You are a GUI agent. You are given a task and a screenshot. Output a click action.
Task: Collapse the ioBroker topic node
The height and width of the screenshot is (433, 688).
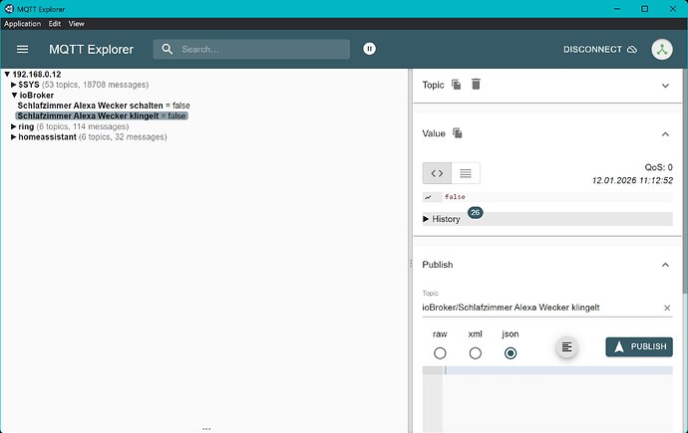click(x=14, y=95)
